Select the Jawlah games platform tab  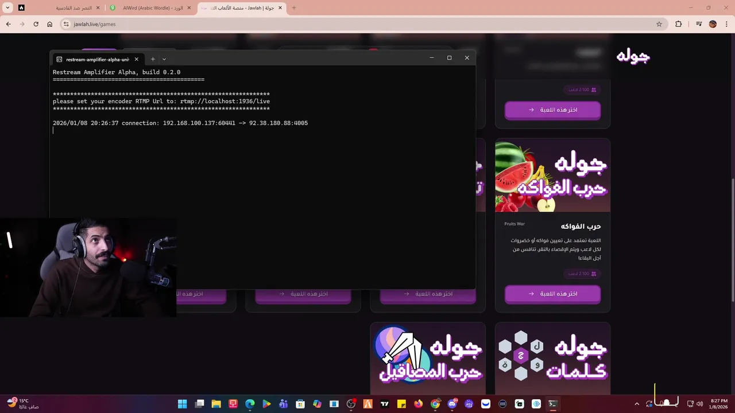tap(242, 8)
